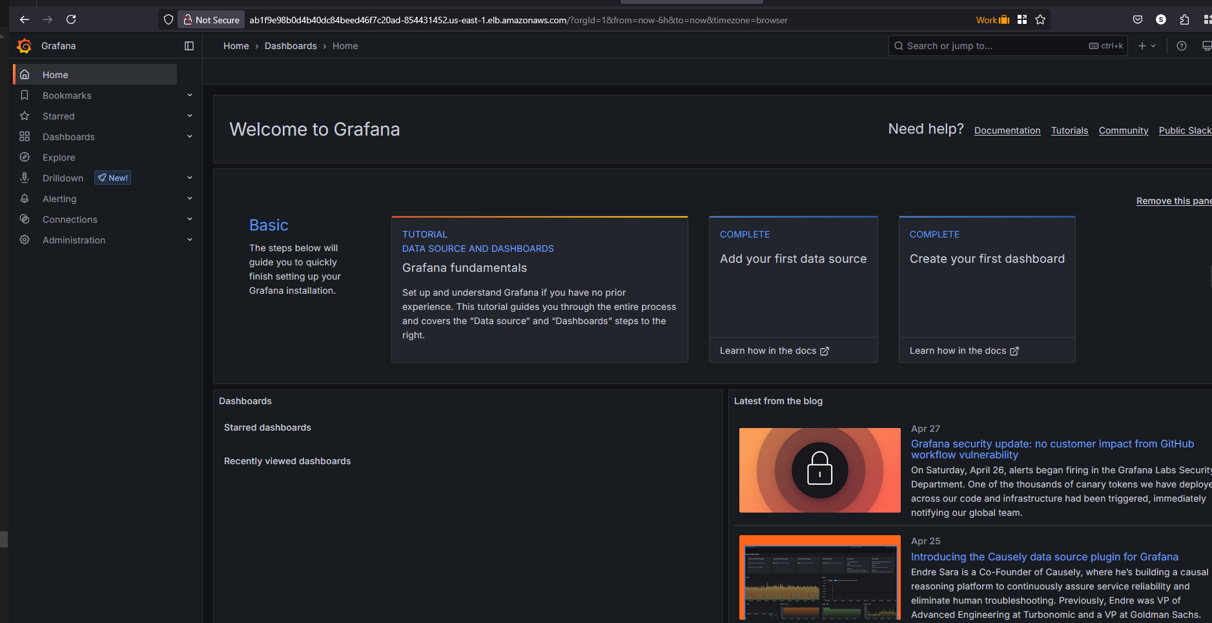Click the Search or jump to field
Viewport: 1212px width, 623px height.
coord(1008,46)
